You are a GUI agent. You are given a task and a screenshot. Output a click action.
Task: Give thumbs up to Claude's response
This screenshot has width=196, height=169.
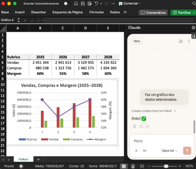(x=141, y=126)
